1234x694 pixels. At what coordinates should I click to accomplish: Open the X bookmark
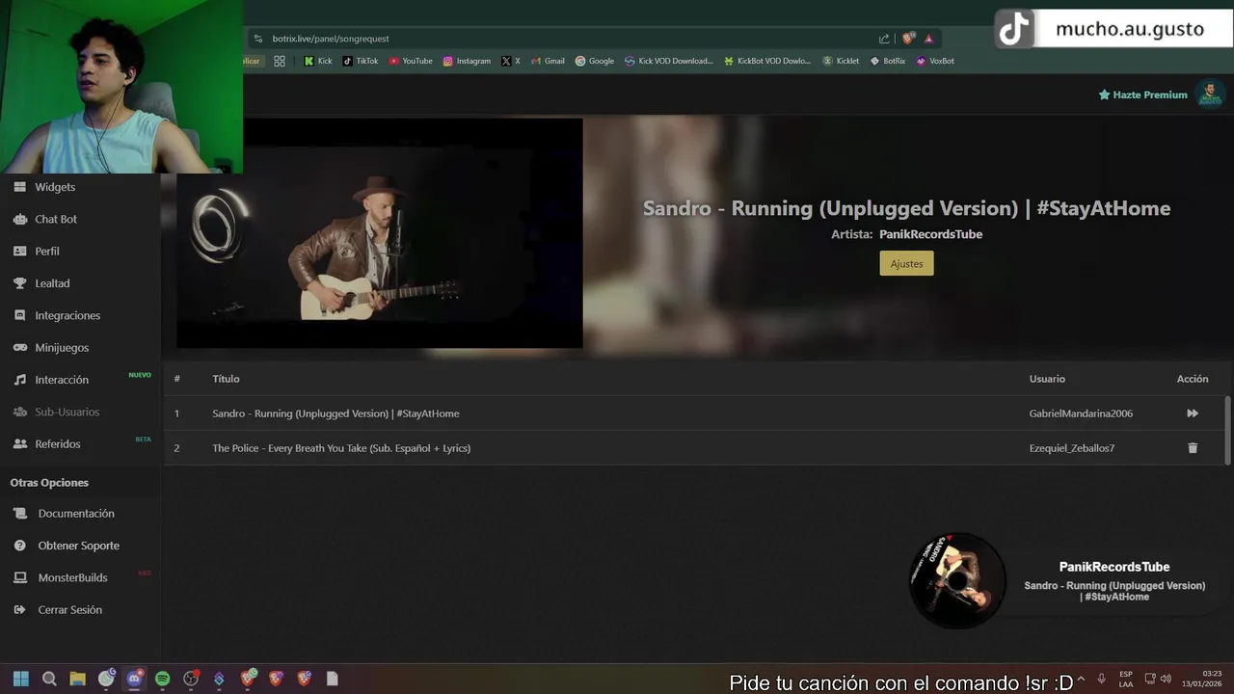point(511,61)
